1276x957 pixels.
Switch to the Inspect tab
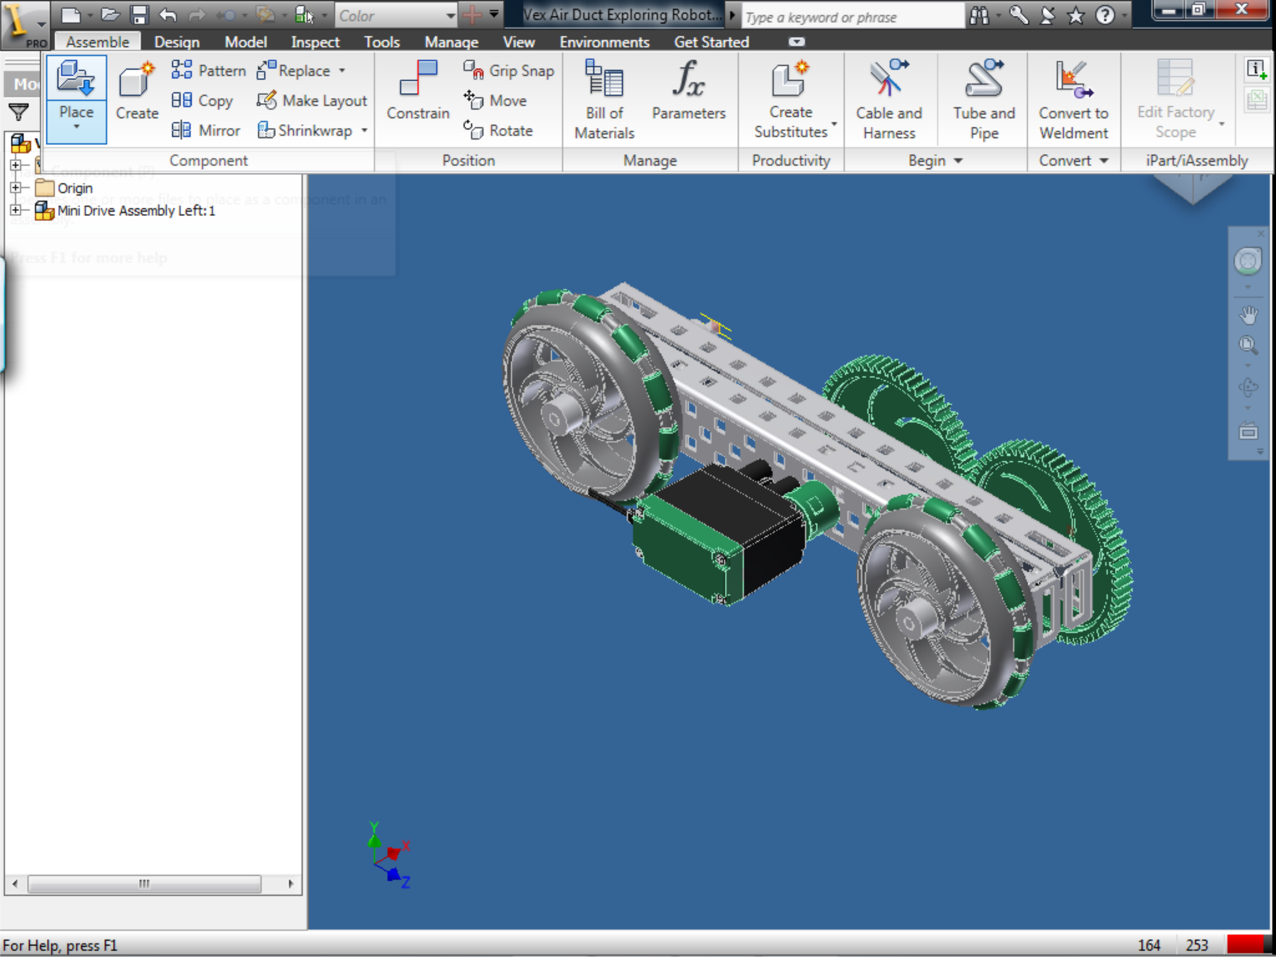point(315,42)
